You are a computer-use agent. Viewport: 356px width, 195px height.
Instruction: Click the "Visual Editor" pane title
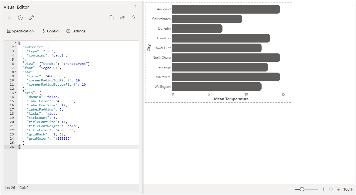pos(16,7)
